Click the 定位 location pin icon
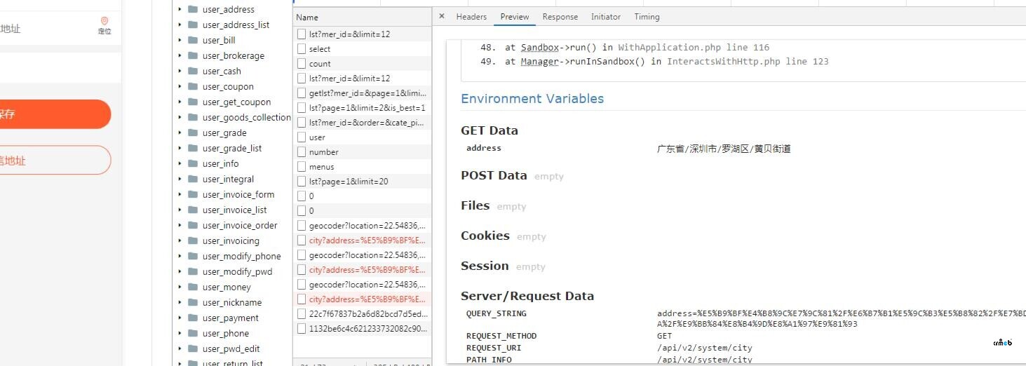 (104, 21)
